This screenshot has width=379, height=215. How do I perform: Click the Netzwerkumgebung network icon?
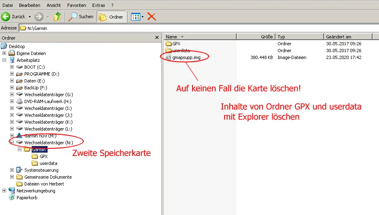click(12, 190)
